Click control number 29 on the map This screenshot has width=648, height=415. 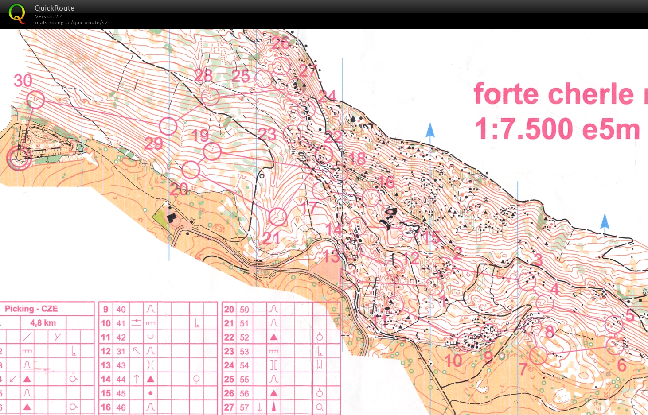click(x=153, y=144)
